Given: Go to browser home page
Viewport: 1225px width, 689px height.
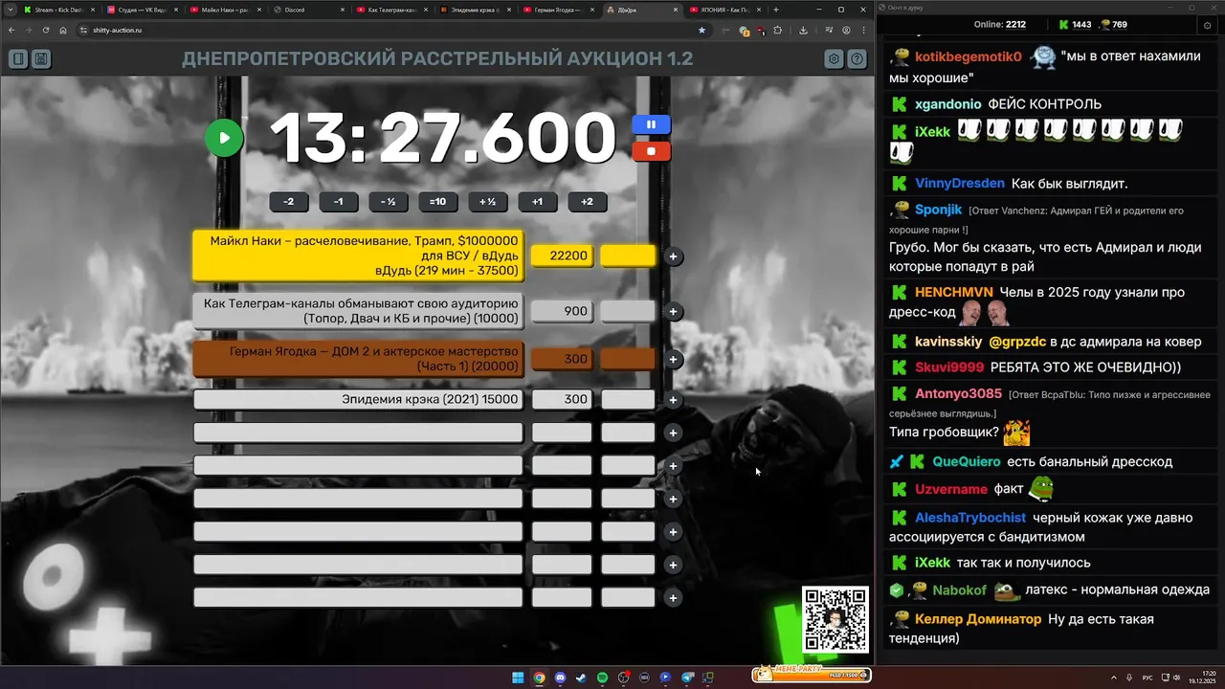Looking at the screenshot, I should click(63, 30).
